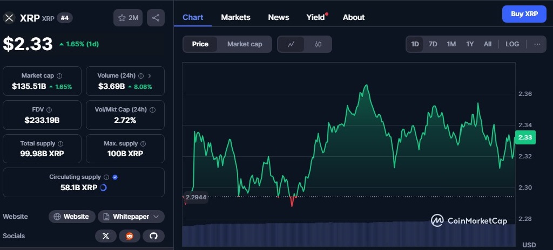The image size is (553, 250).
Task: Select the Price chart toggle
Action: 200,44
